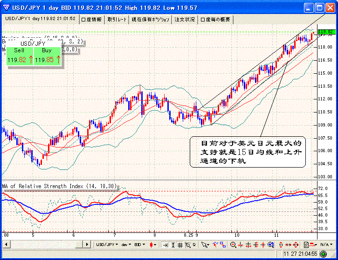The height and width of the screenshot is (260, 338).
Task: Open the checklist indicator settings icon
Action: point(306,245)
